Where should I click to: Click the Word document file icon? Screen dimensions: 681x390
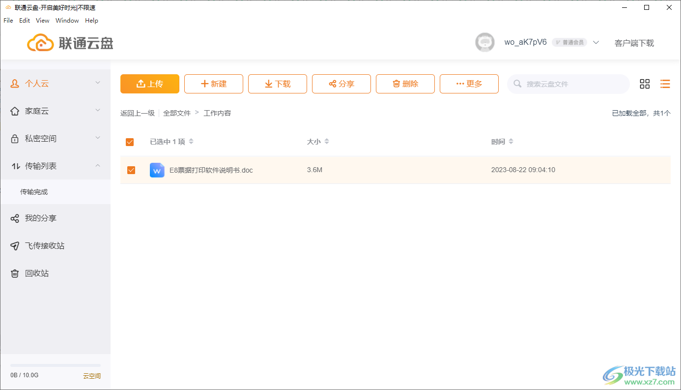(x=157, y=170)
